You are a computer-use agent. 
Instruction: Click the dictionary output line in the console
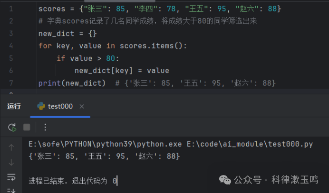104,156
